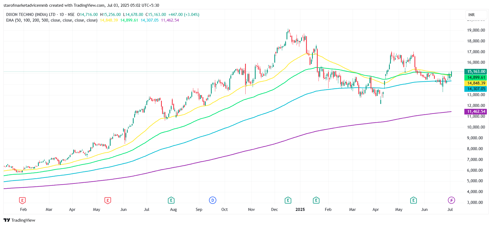The image size is (492, 226).
Task: Click the Dec label on the time axis
Action: (275, 210)
